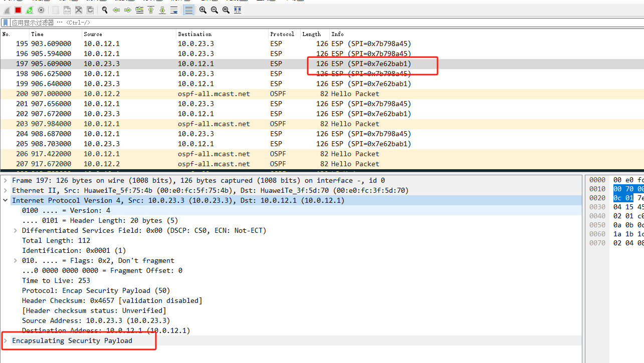Select Header checksum status: Unverified line
This screenshot has height=363, width=644.
coord(94,310)
